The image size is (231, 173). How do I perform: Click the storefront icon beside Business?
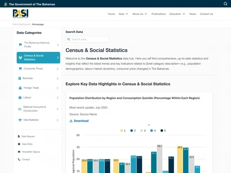click(20, 78)
